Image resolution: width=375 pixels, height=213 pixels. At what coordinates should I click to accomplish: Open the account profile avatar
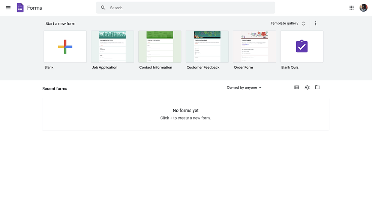(363, 7)
